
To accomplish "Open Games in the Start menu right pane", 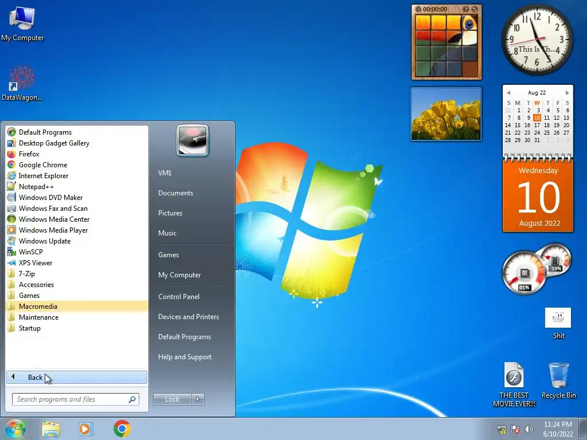I will [x=169, y=255].
